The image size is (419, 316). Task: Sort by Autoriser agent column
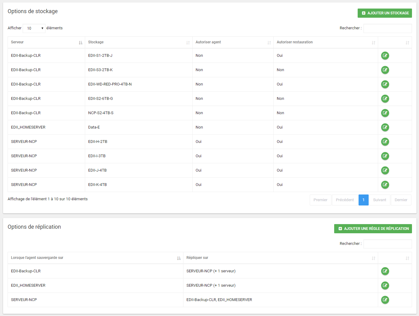[x=233, y=42]
